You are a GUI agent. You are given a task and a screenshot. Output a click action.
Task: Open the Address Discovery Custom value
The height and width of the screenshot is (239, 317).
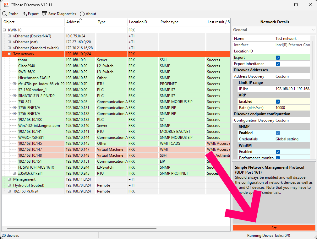(x=292, y=76)
